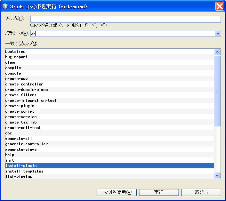Select the create-integration-test task
Screen dimensions: 226x201
pos(109,100)
